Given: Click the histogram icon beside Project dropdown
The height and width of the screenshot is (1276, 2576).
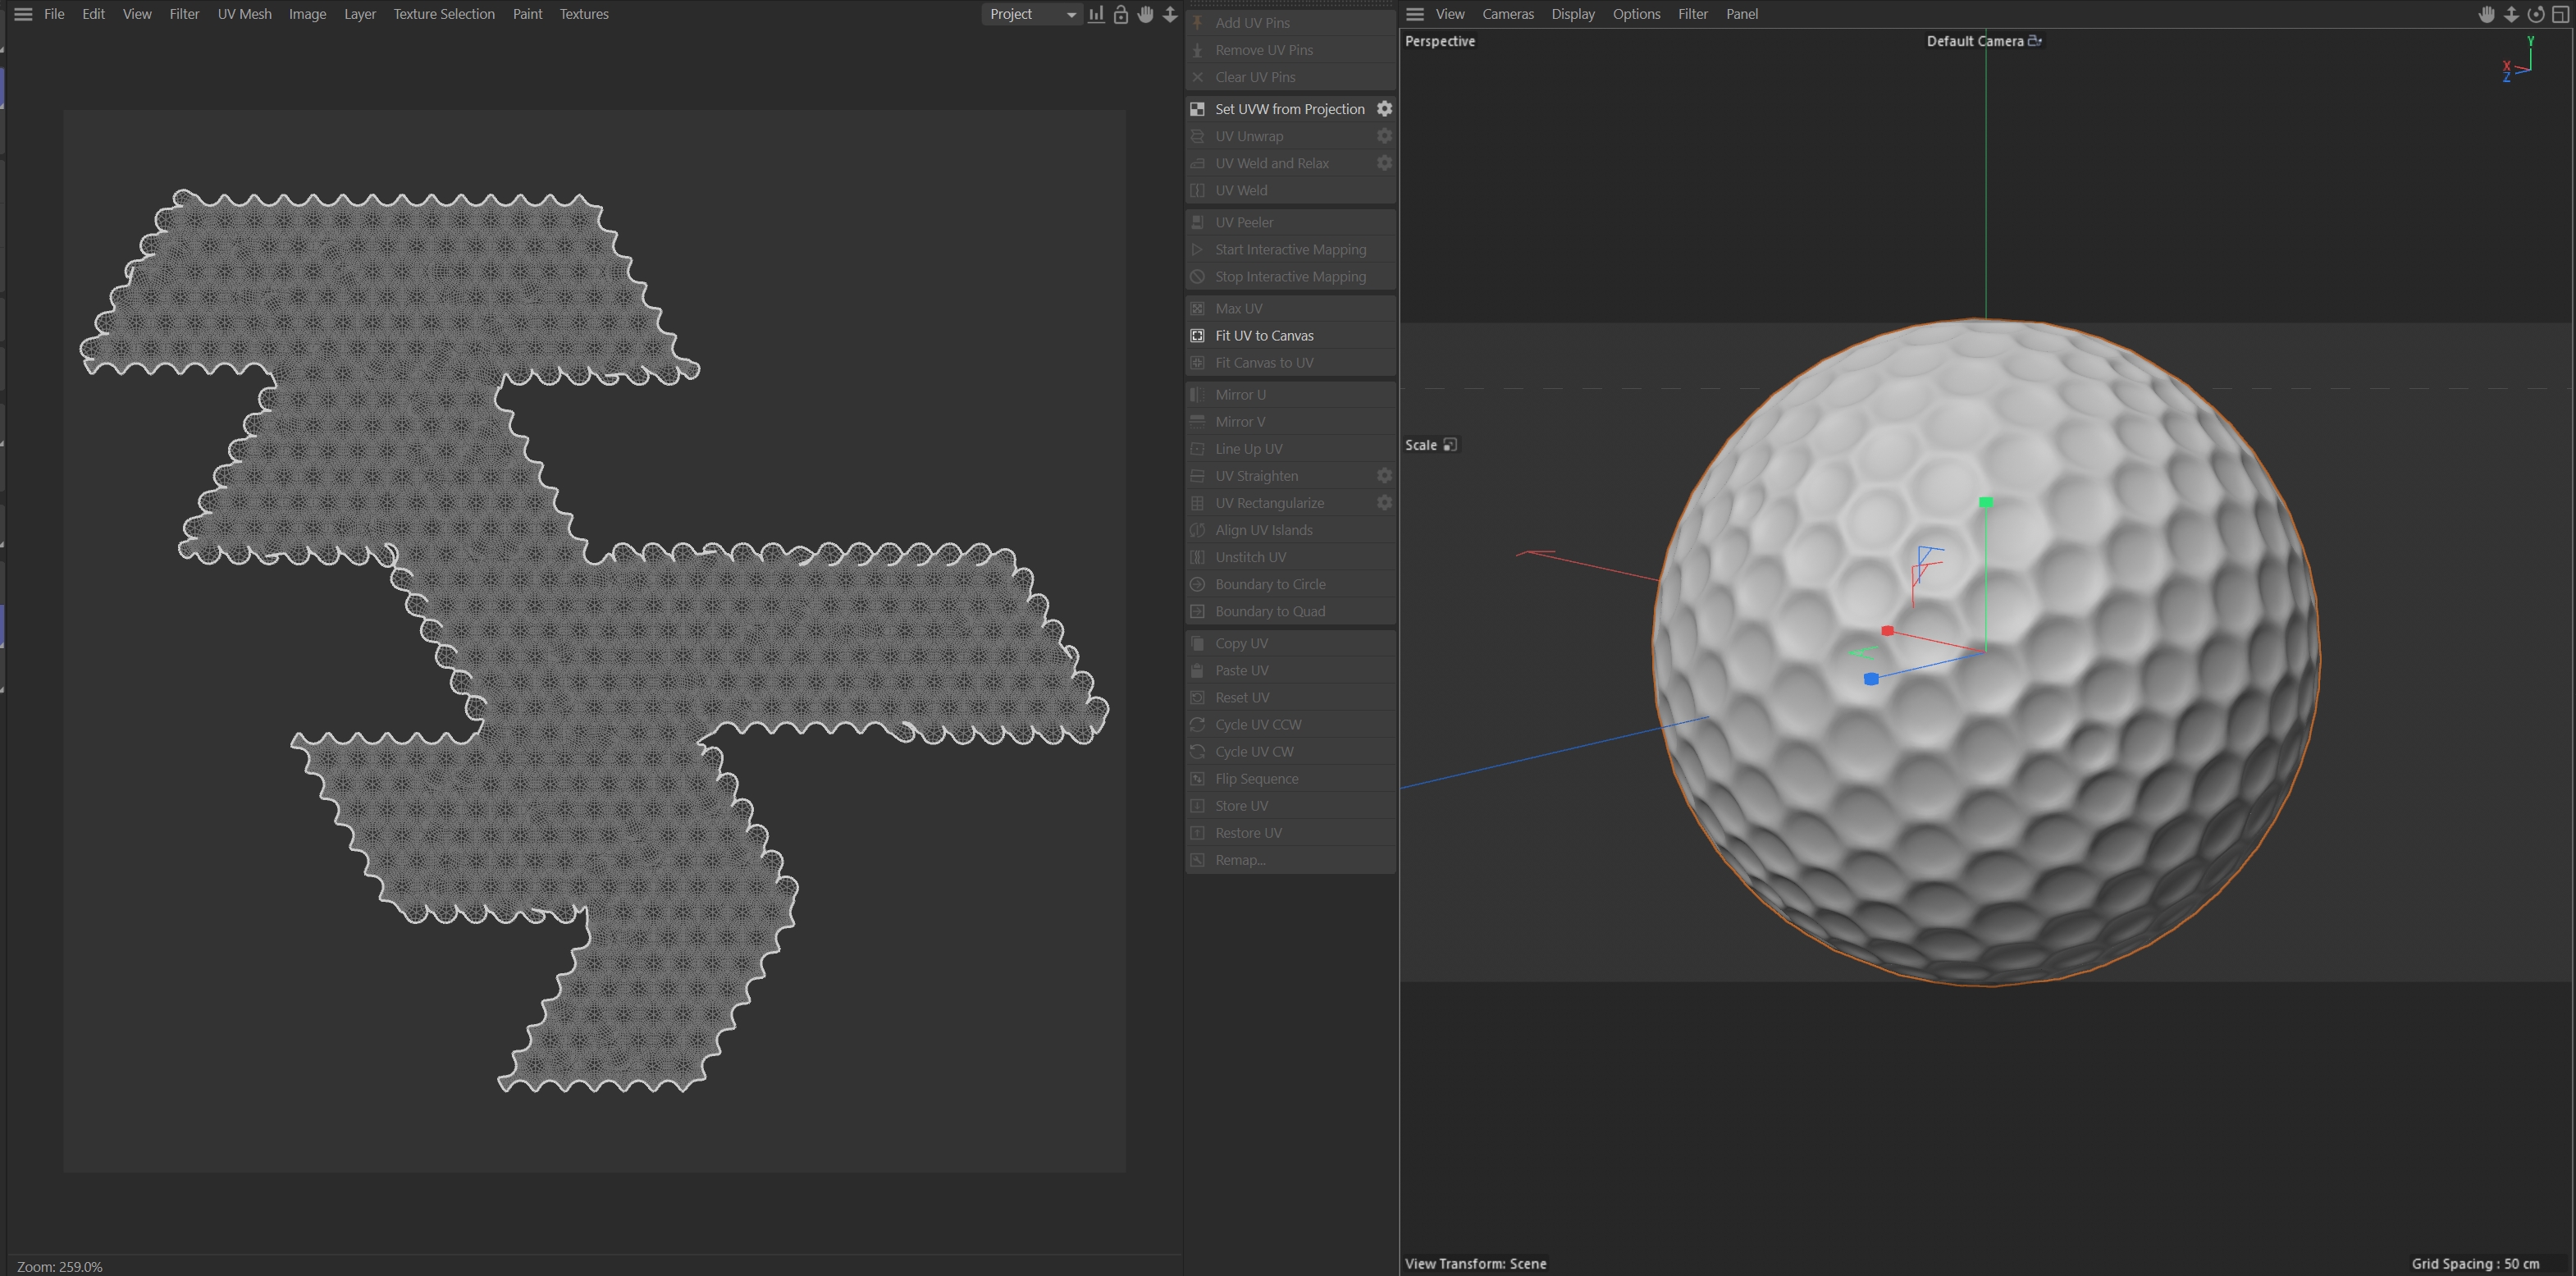Looking at the screenshot, I should pos(1097,14).
